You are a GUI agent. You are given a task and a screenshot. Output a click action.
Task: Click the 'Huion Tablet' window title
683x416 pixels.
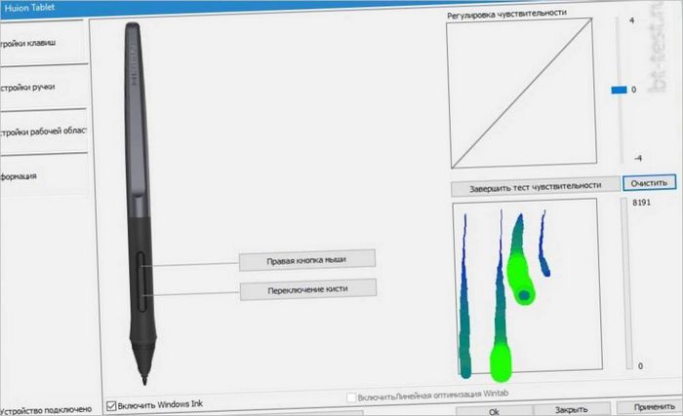click(x=29, y=8)
